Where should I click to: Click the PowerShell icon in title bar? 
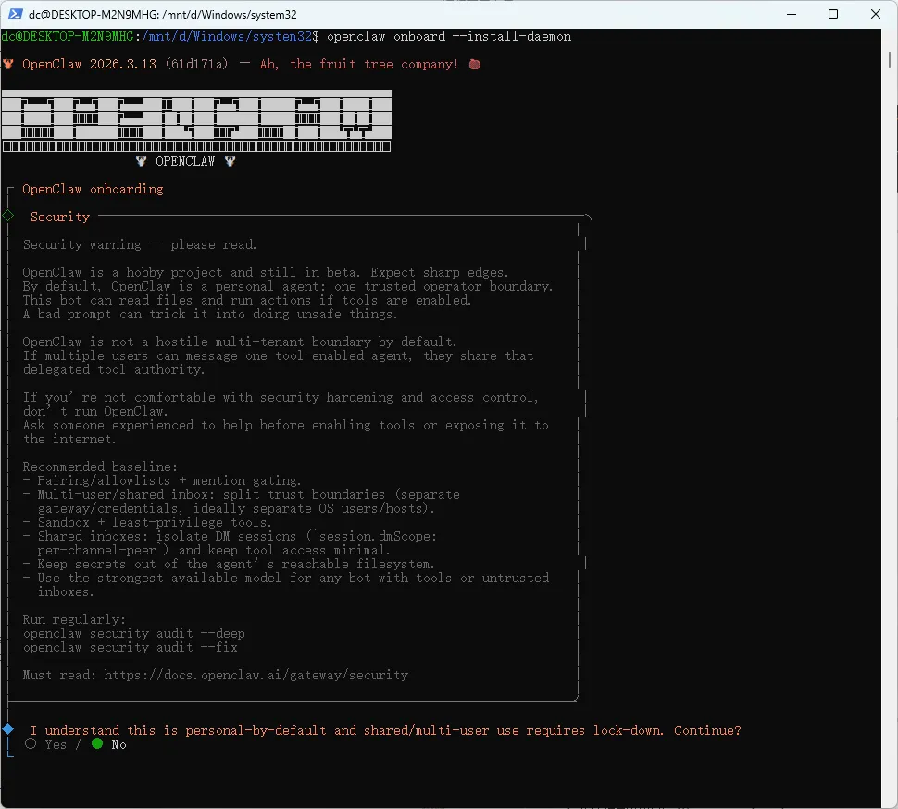16,14
